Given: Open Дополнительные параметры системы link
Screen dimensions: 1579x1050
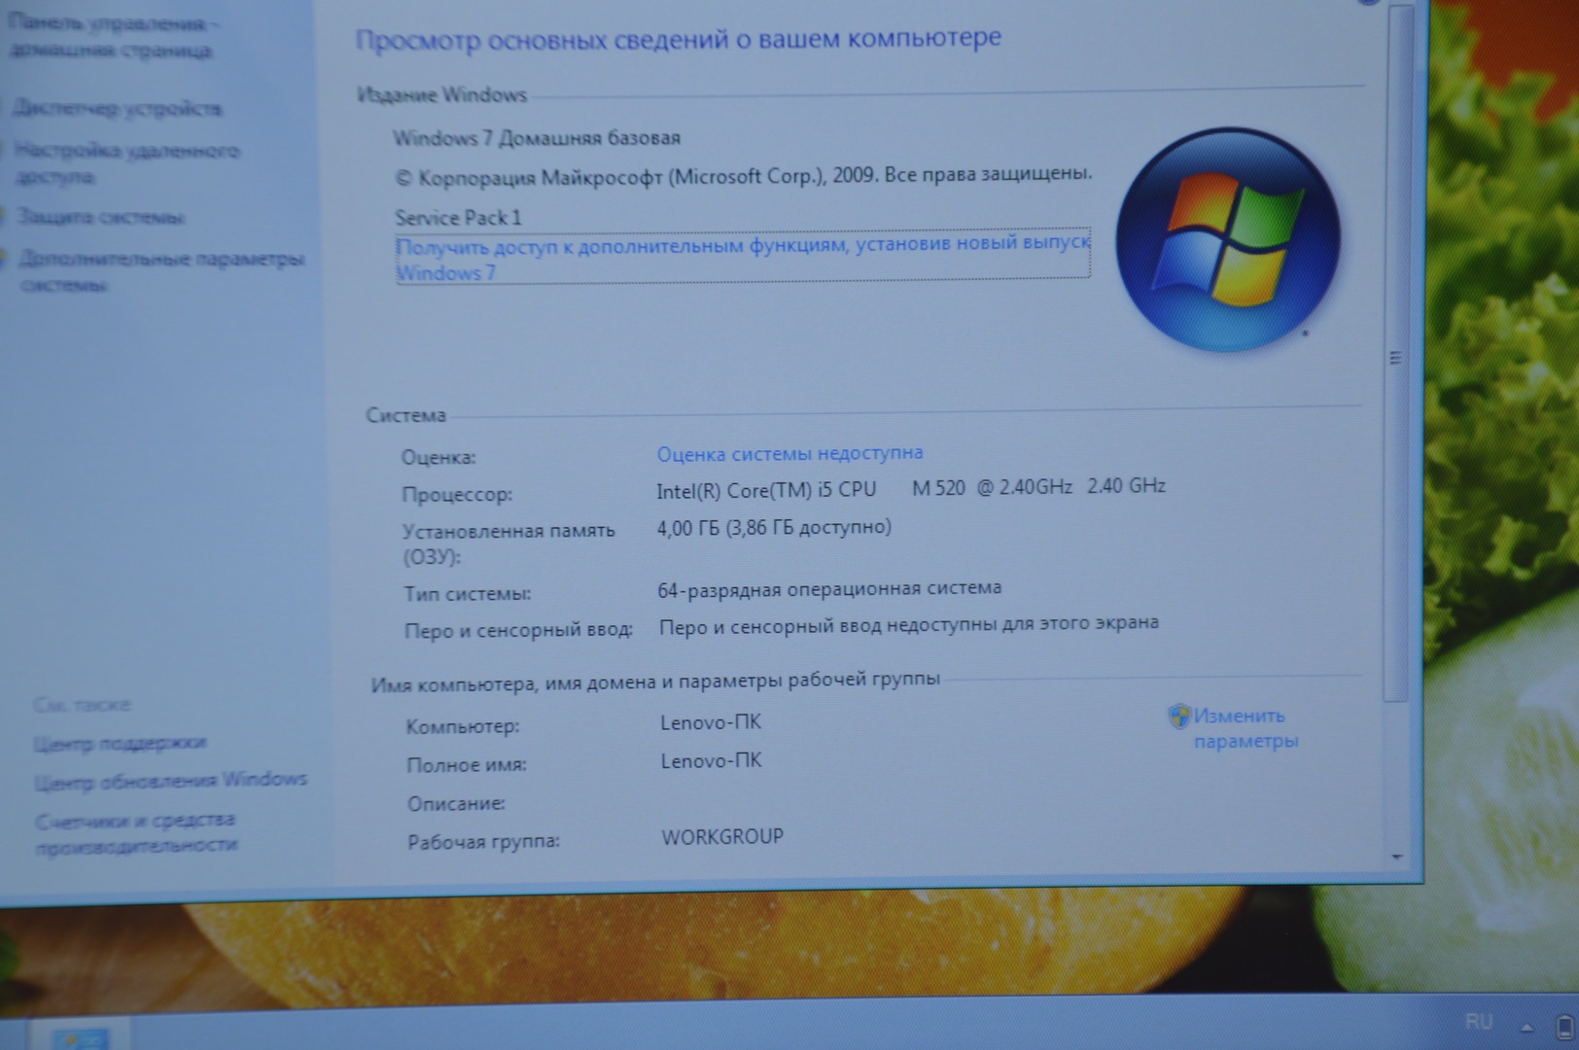Looking at the screenshot, I should click(x=160, y=271).
